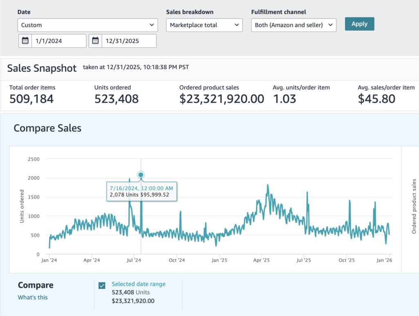Viewport: 419px width, 316px height.
Task: Click the Selected date range label
Action: [138, 284]
